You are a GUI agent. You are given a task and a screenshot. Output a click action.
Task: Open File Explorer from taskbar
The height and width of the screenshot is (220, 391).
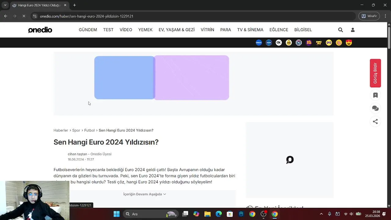pos(207,214)
